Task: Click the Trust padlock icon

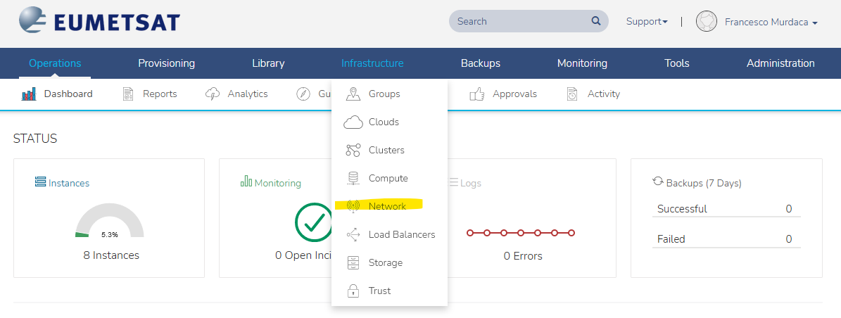Action: 353,291
